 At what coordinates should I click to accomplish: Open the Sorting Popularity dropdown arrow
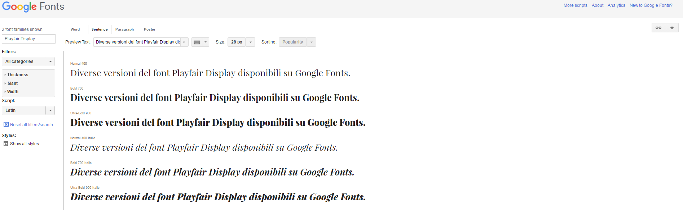312,42
